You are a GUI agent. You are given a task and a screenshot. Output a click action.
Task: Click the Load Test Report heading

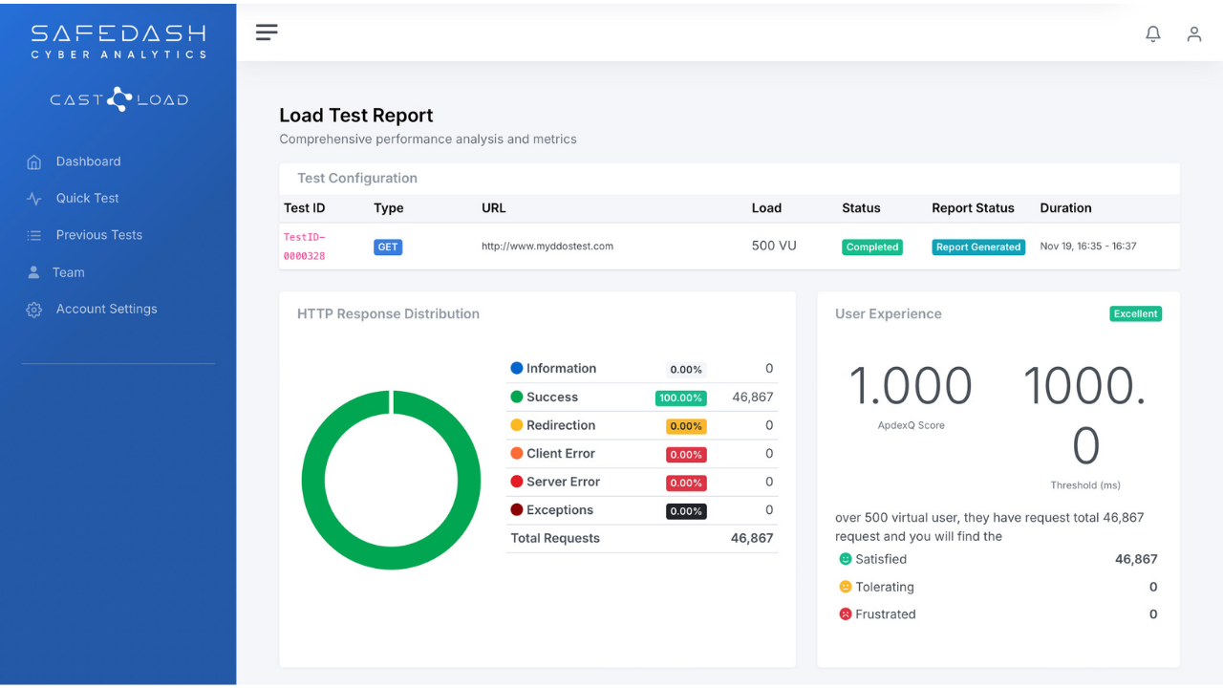tap(356, 116)
